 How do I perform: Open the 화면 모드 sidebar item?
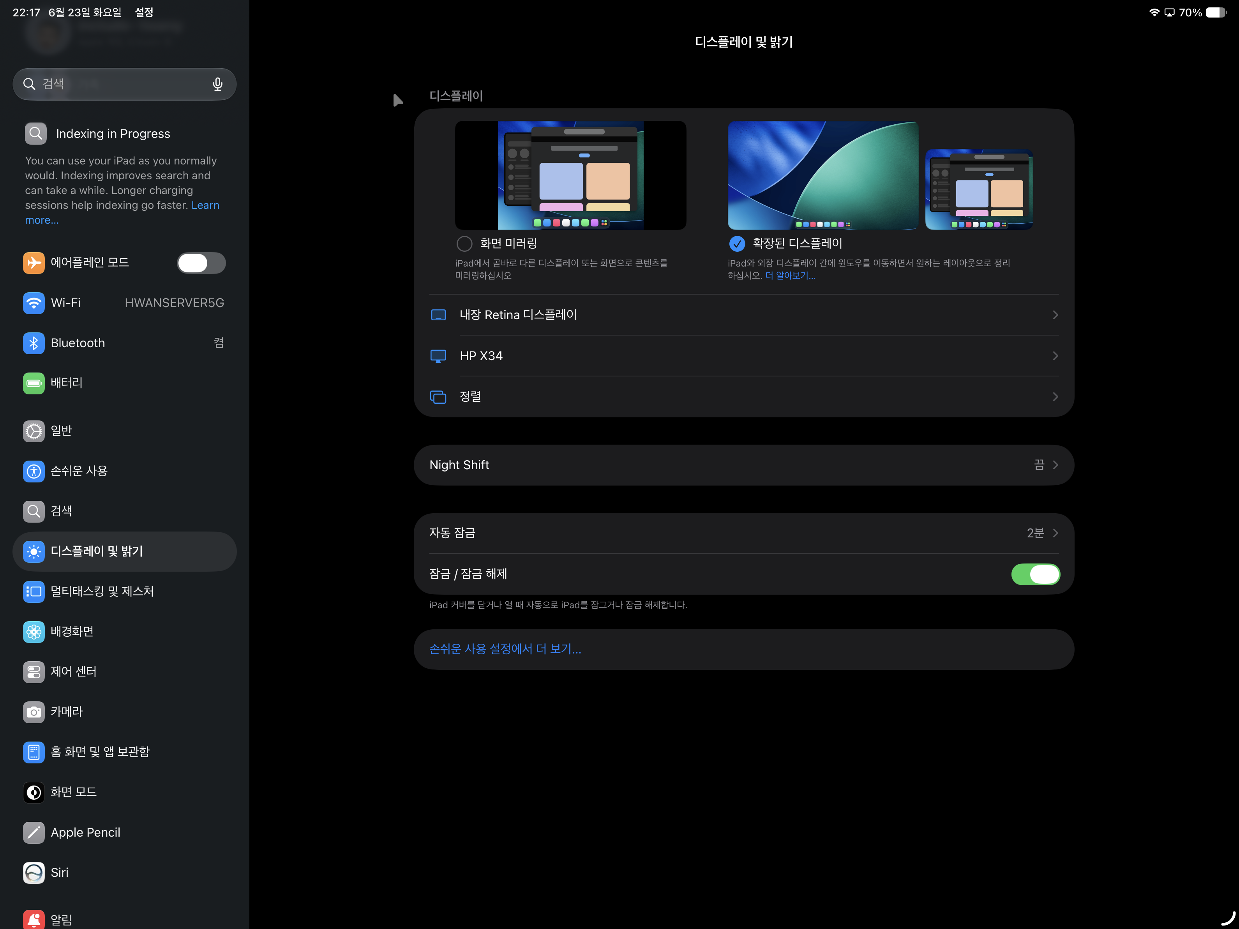[x=124, y=792]
